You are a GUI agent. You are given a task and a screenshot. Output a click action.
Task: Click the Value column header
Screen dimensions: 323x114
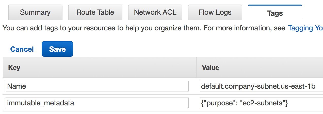click(210, 68)
